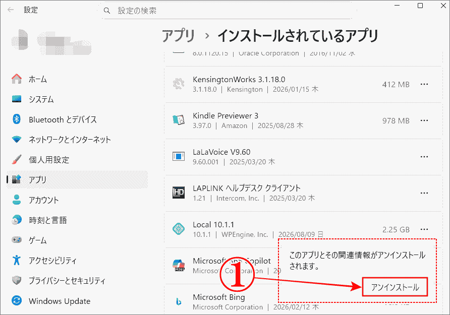Select the LaLaVoice V9.60 app name
450x315 pixels.
(x=221, y=152)
